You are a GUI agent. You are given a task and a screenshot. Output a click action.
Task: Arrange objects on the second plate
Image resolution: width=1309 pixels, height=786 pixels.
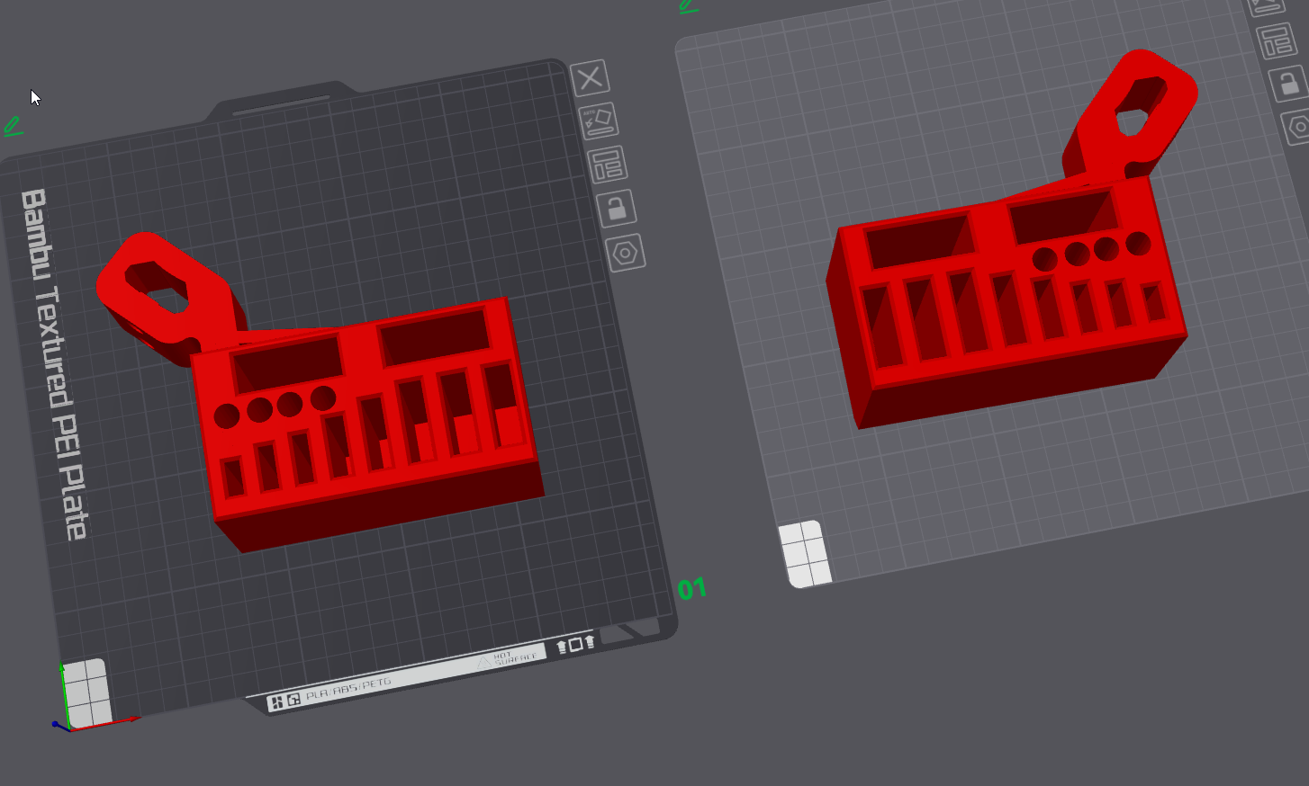pyautogui.click(x=1276, y=40)
